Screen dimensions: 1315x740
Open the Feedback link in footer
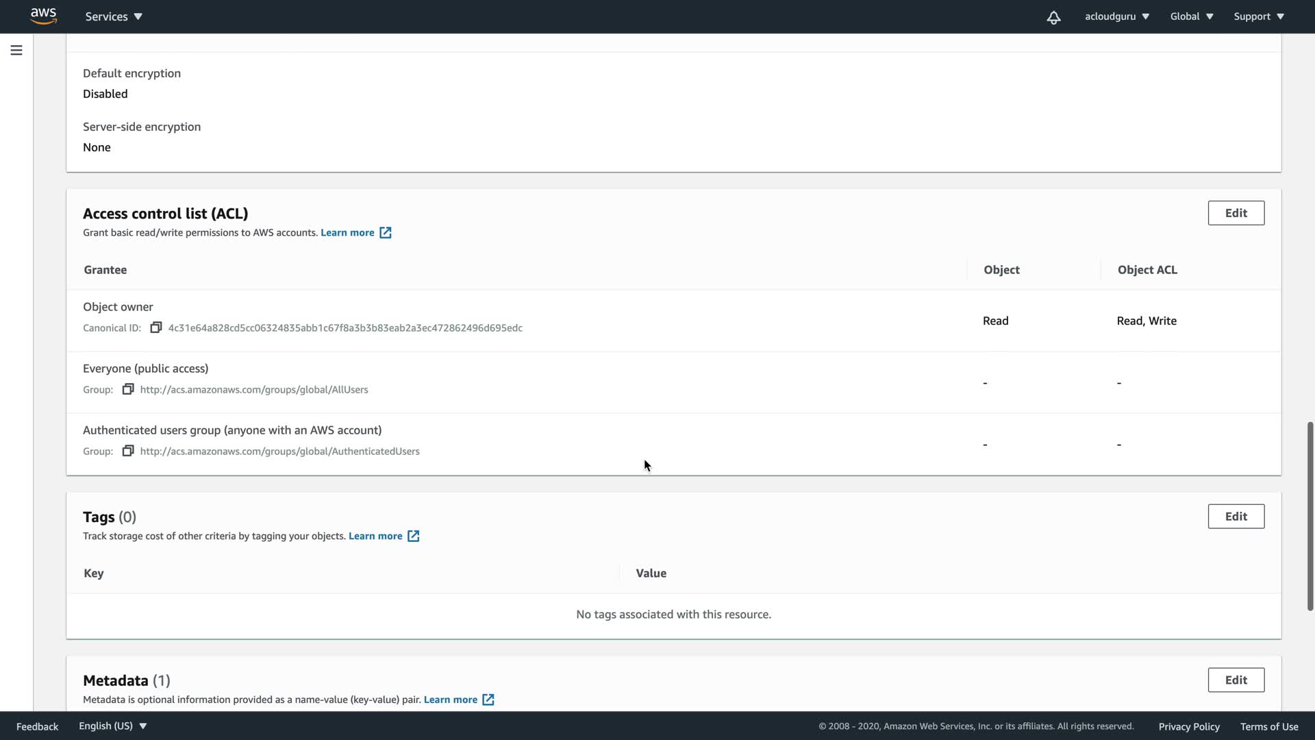(37, 726)
